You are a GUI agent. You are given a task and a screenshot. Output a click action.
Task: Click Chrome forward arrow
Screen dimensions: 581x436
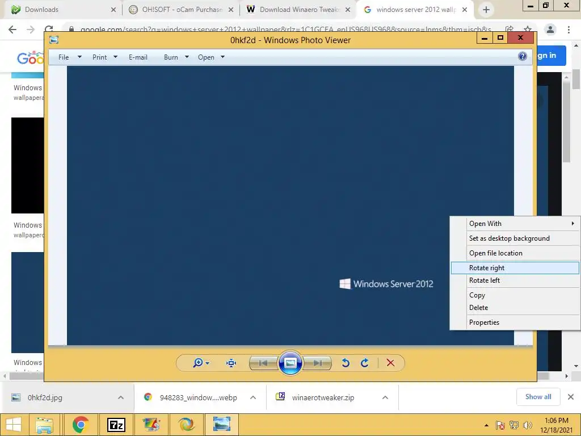point(31,30)
